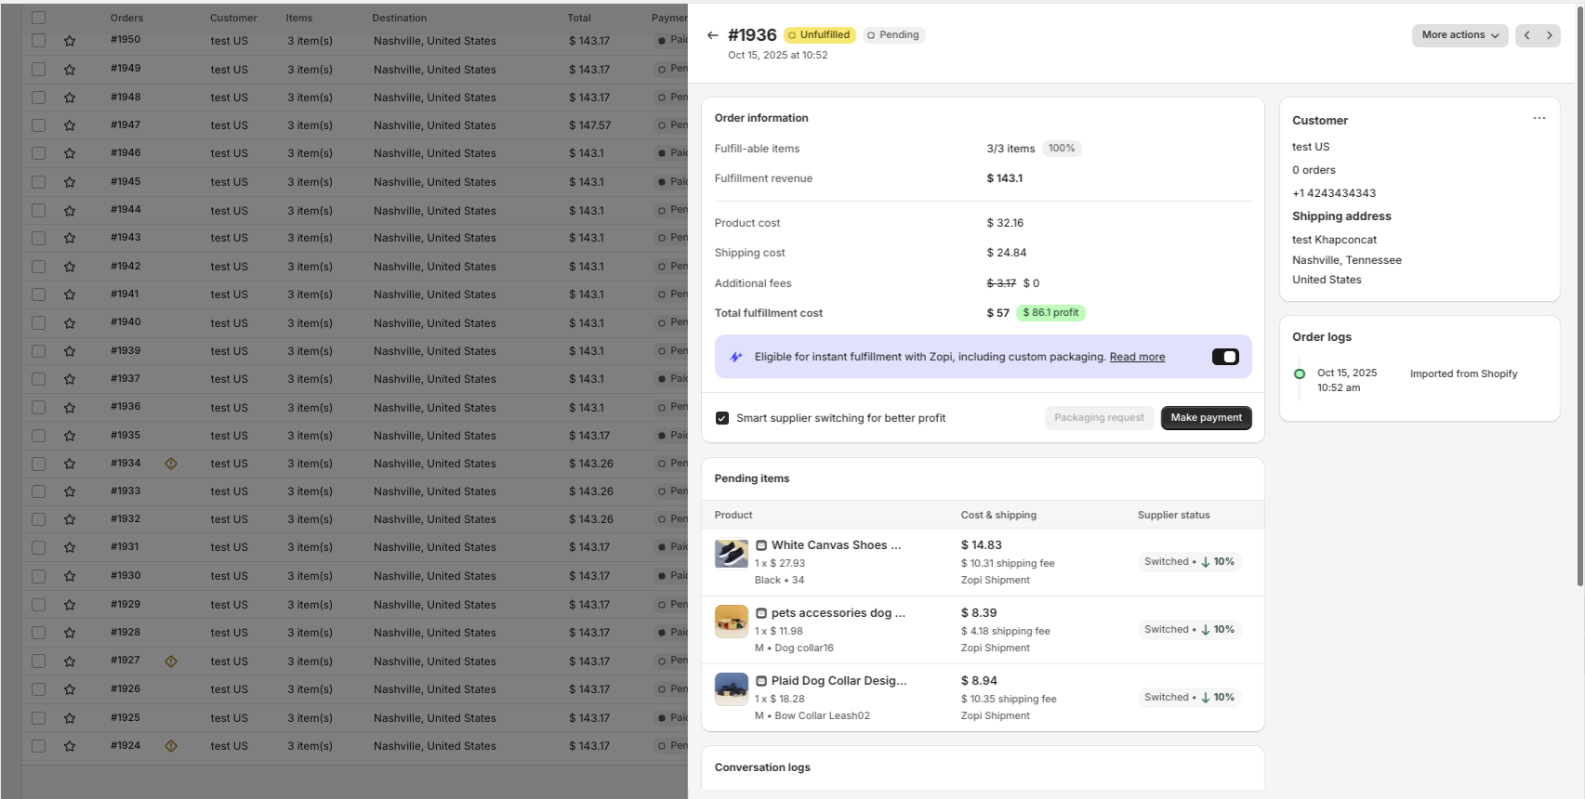Click the warning icon on order #1934
Viewport: 1585px width, 799px height.
(171, 464)
